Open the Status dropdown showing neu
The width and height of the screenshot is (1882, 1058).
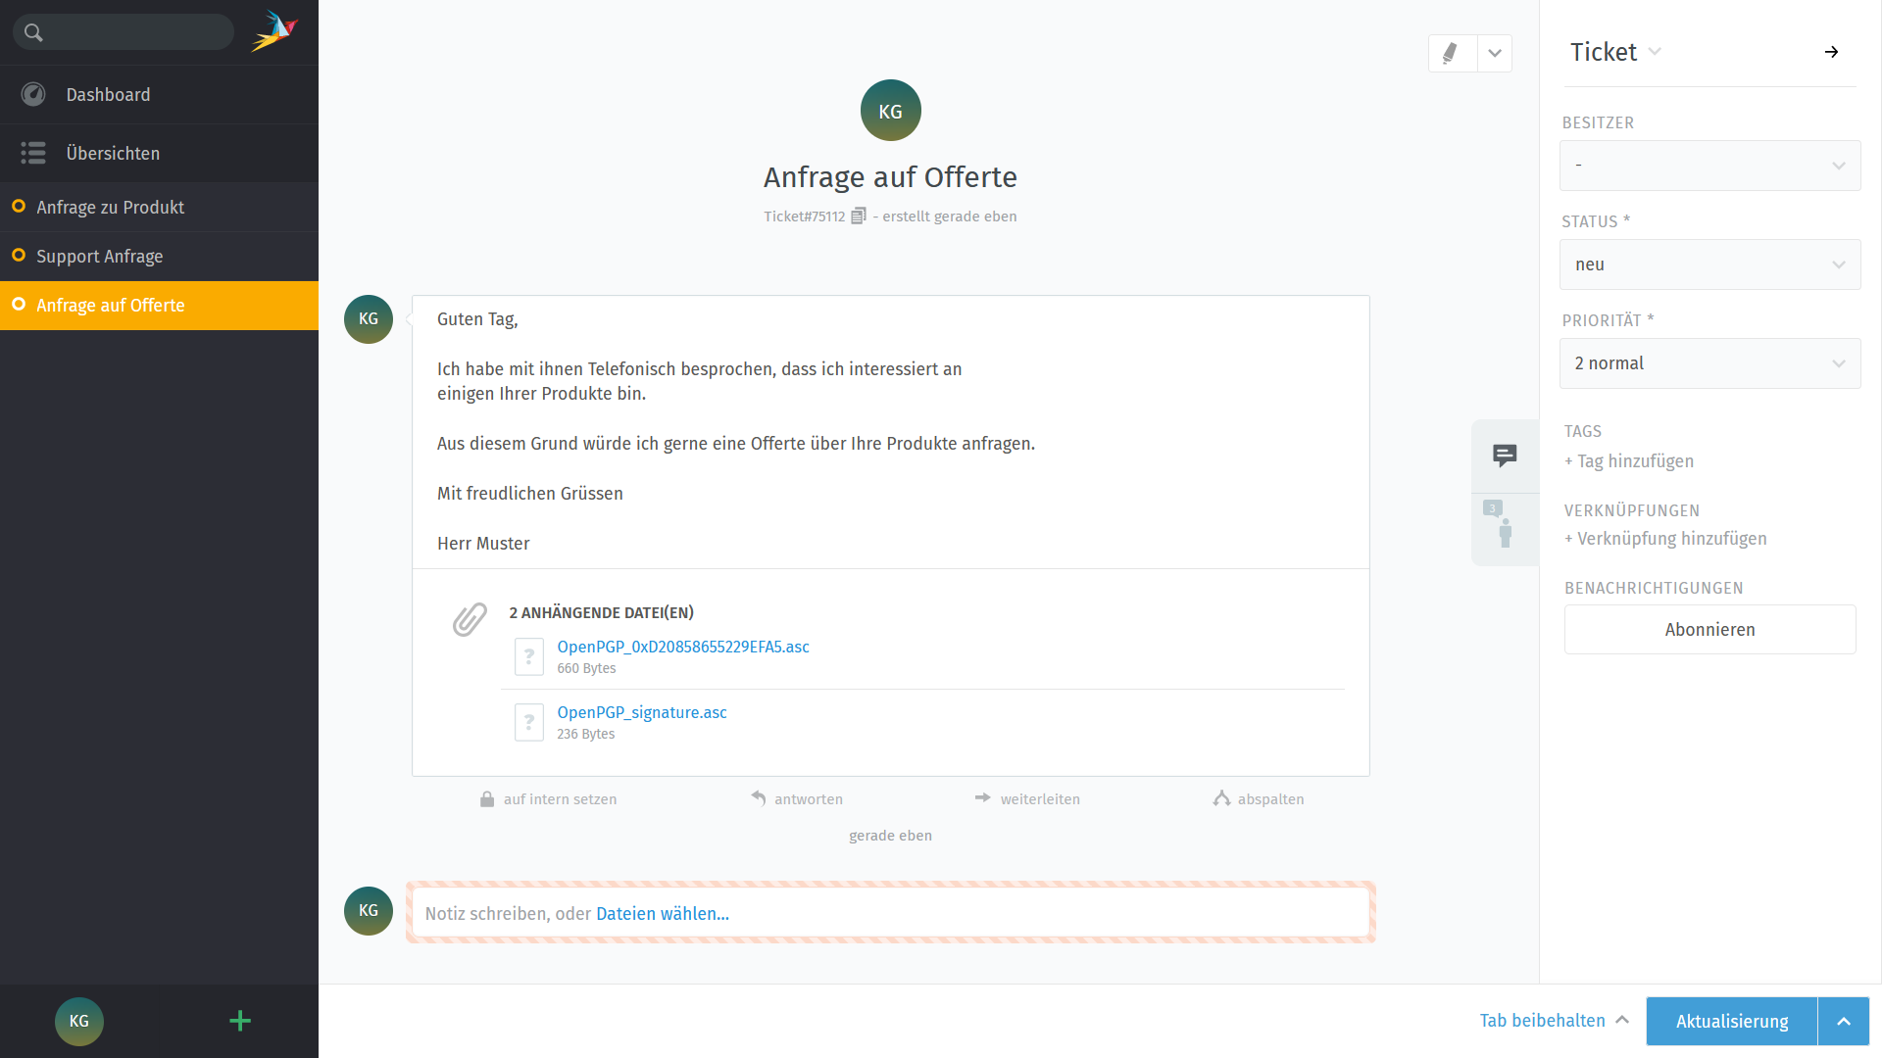pyautogui.click(x=1709, y=264)
